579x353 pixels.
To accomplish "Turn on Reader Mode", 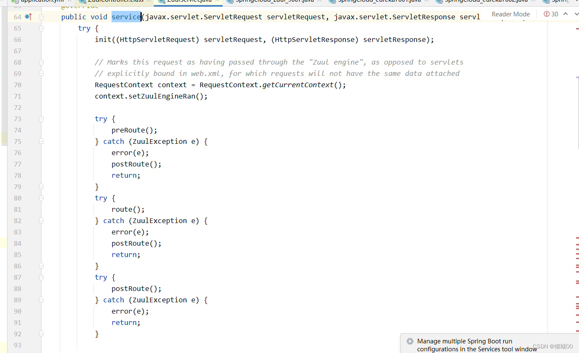I will [511, 14].
